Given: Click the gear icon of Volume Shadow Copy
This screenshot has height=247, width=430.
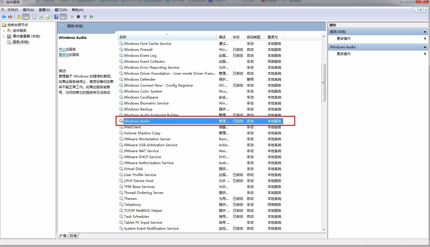Looking at the screenshot, I should pyautogui.click(x=121, y=133).
